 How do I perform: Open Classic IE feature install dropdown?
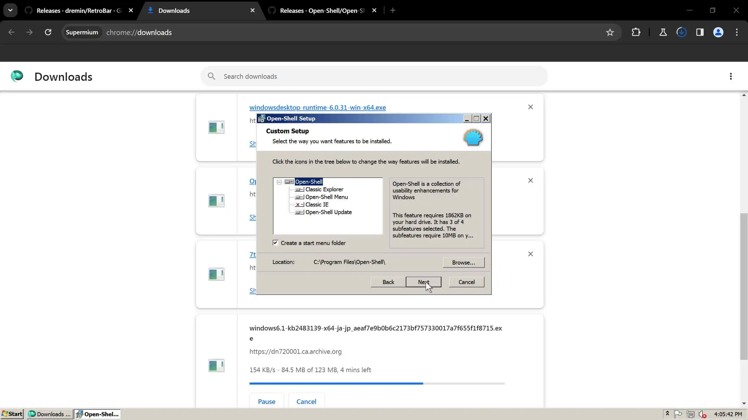[299, 205]
